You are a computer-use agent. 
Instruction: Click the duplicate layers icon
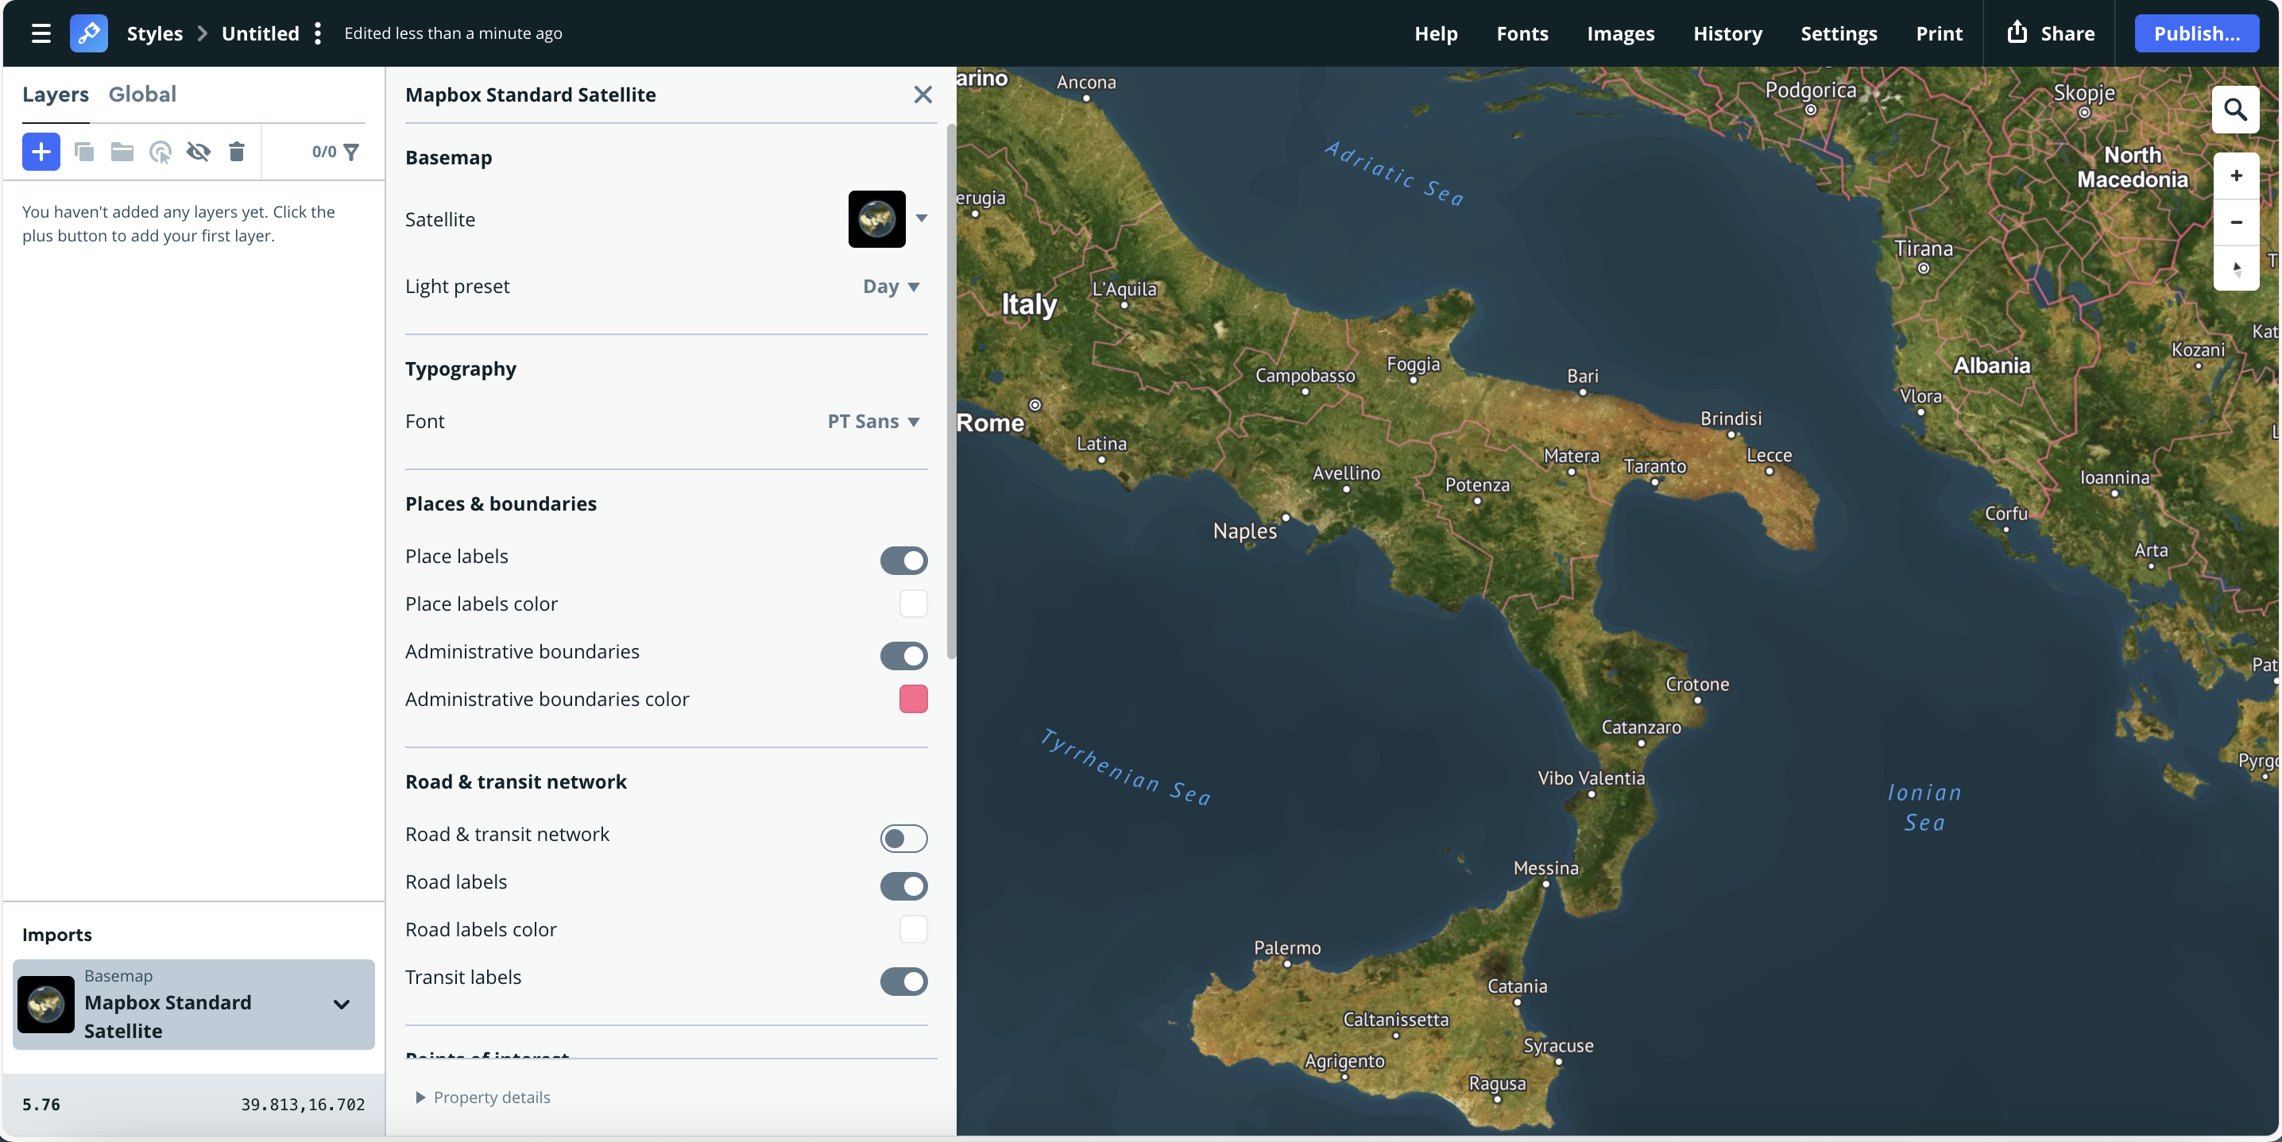(84, 152)
